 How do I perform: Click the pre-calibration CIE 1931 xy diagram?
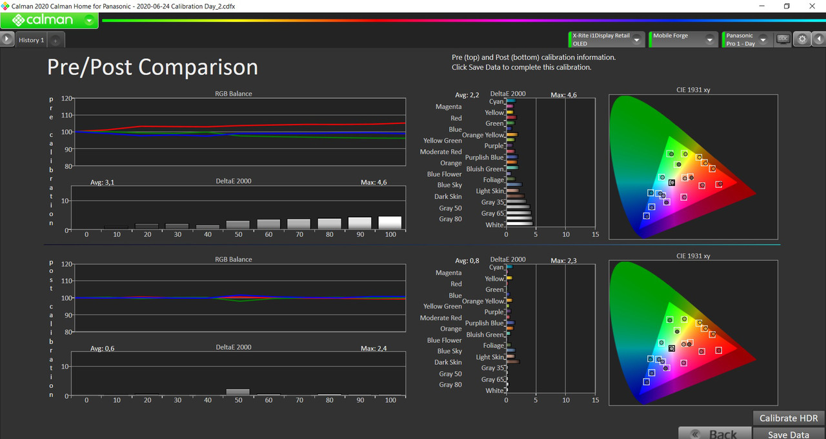point(693,167)
